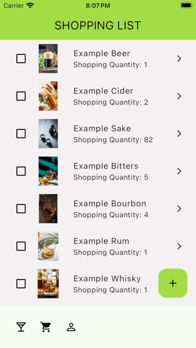Mark Example Whisky as purchased
The height and width of the screenshot is (348, 196).
click(21, 283)
